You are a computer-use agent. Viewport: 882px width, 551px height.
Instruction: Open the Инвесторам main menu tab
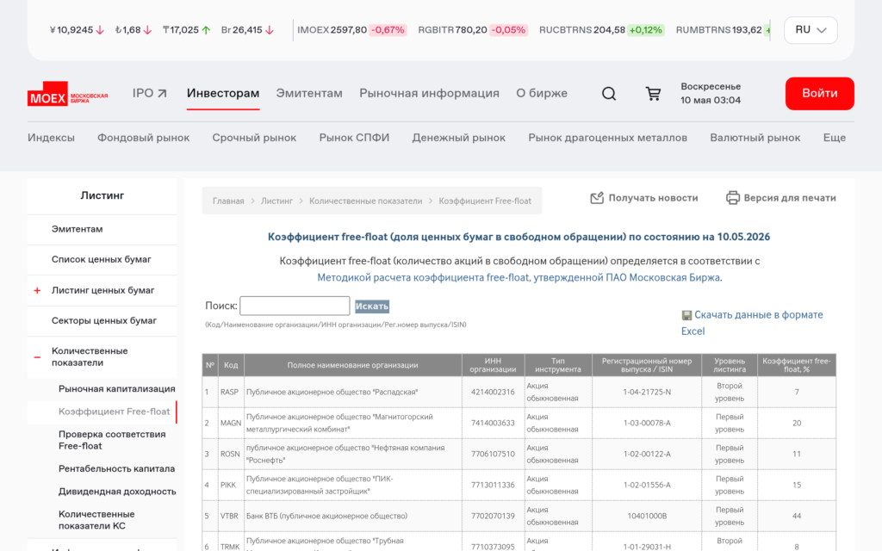pyautogui.click(x=223, y=93)
